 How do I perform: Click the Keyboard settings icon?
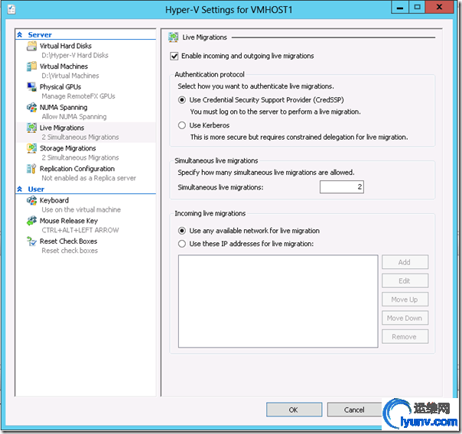click(x=31, y=200)
